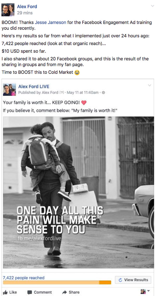Image resolution: width=156 pixels, height=296 pixels.
Task: Click the Alex Ford author name
Action: click(x=27, y=6)
